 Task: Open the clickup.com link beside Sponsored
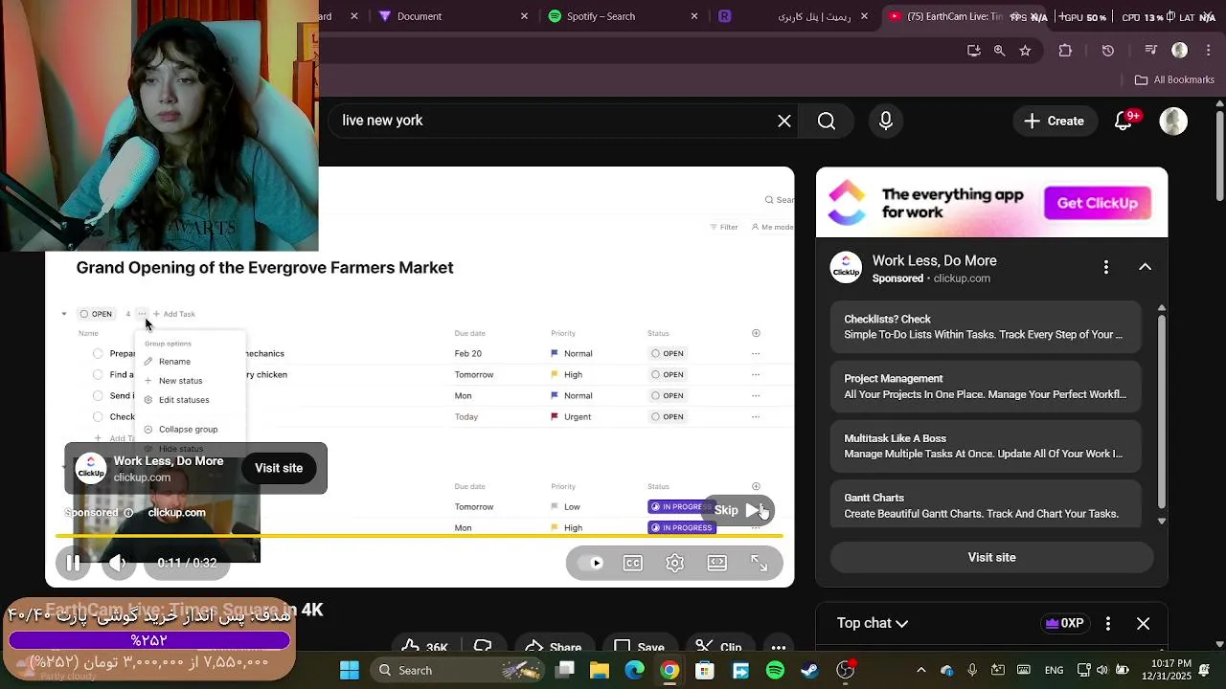point(176,513)
